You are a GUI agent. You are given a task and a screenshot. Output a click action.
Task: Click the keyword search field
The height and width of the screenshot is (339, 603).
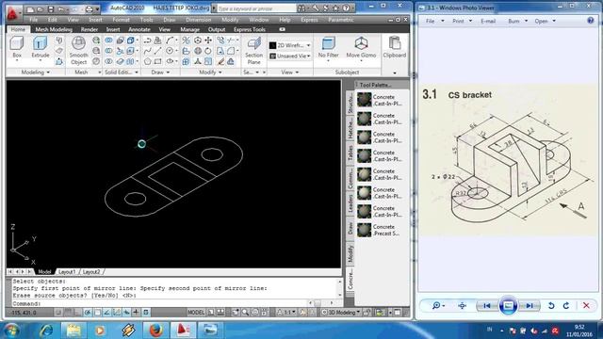(x=256, y=8)
